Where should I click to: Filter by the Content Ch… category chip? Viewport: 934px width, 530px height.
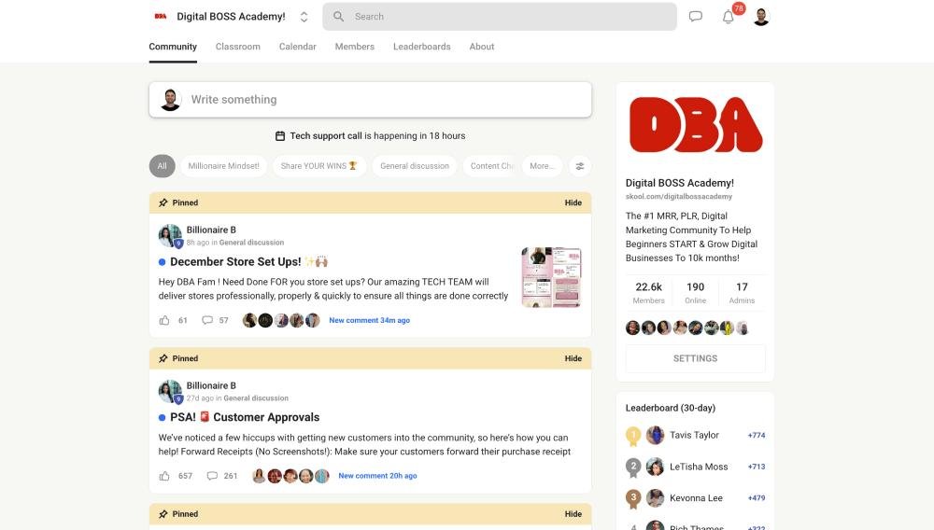pyautogui.click(x=490, y=166)
